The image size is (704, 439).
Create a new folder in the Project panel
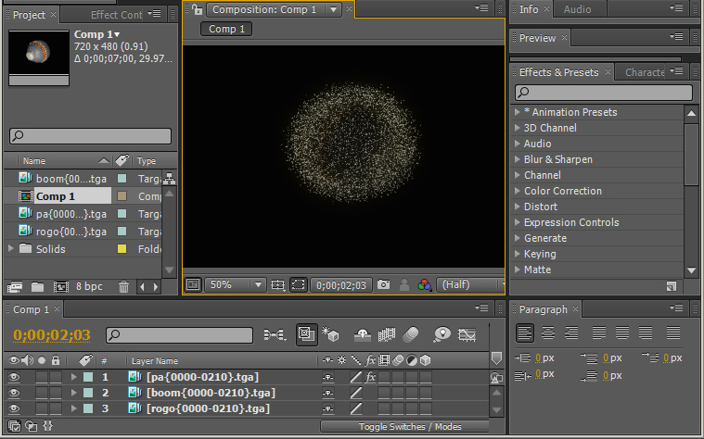pyautogui.click(x=37, y=286)
